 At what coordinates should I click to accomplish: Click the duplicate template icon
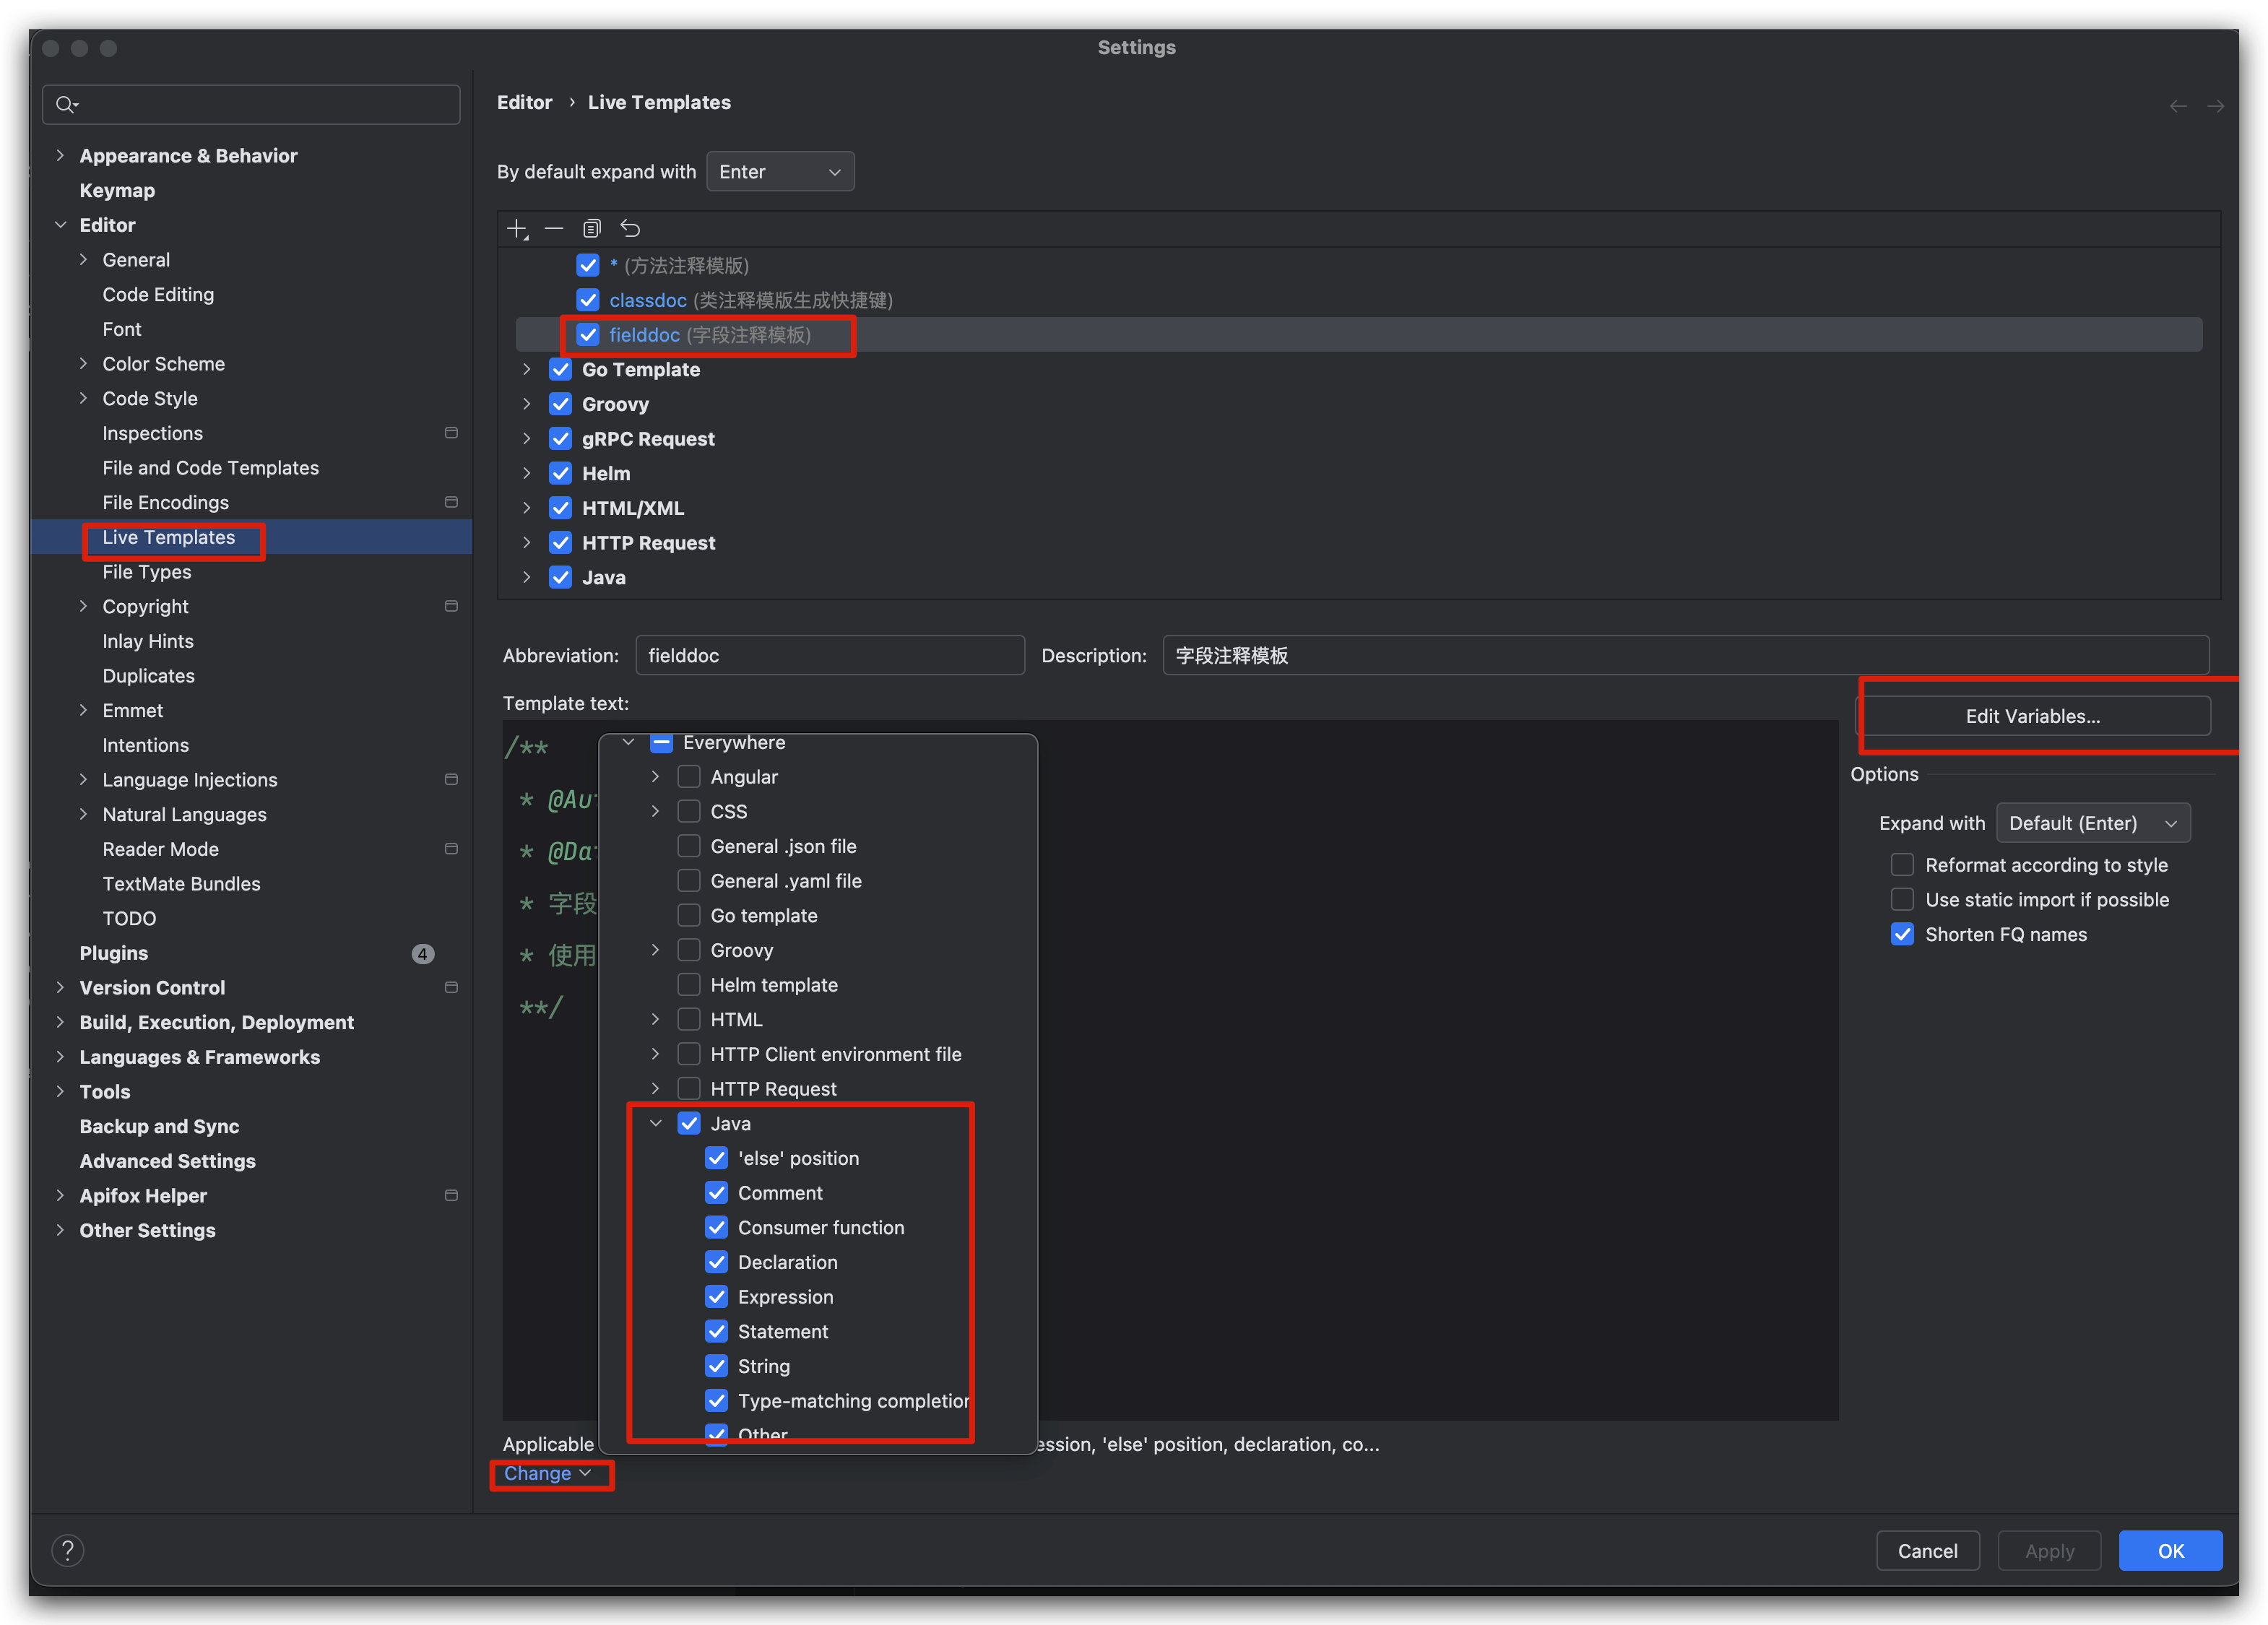(592, 229)
